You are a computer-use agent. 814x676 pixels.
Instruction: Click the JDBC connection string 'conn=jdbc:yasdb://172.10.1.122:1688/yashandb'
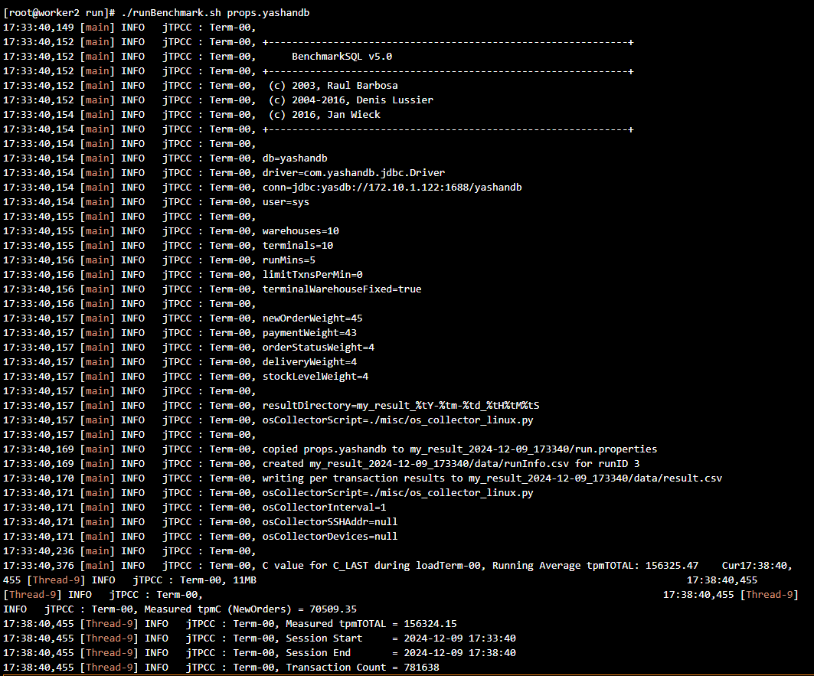(x=392, y=187)
